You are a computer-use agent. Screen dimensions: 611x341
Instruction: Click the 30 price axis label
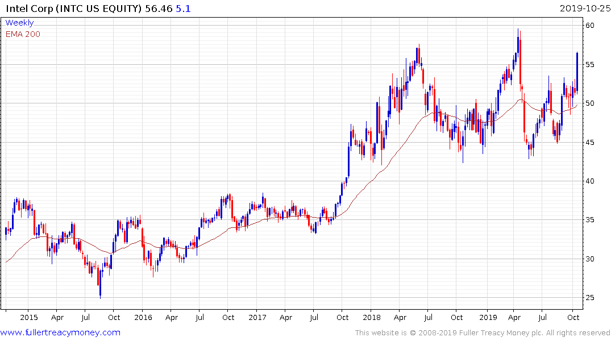coord(589,259)
